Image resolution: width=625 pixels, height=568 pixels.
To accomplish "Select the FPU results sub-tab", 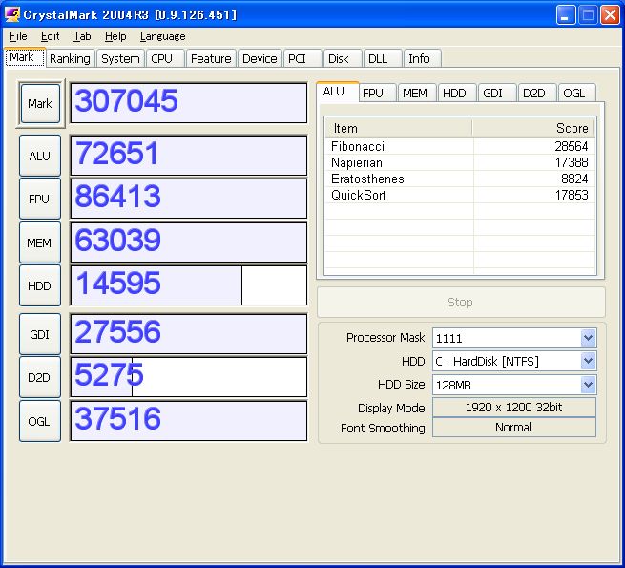I will tap(377, 94).
